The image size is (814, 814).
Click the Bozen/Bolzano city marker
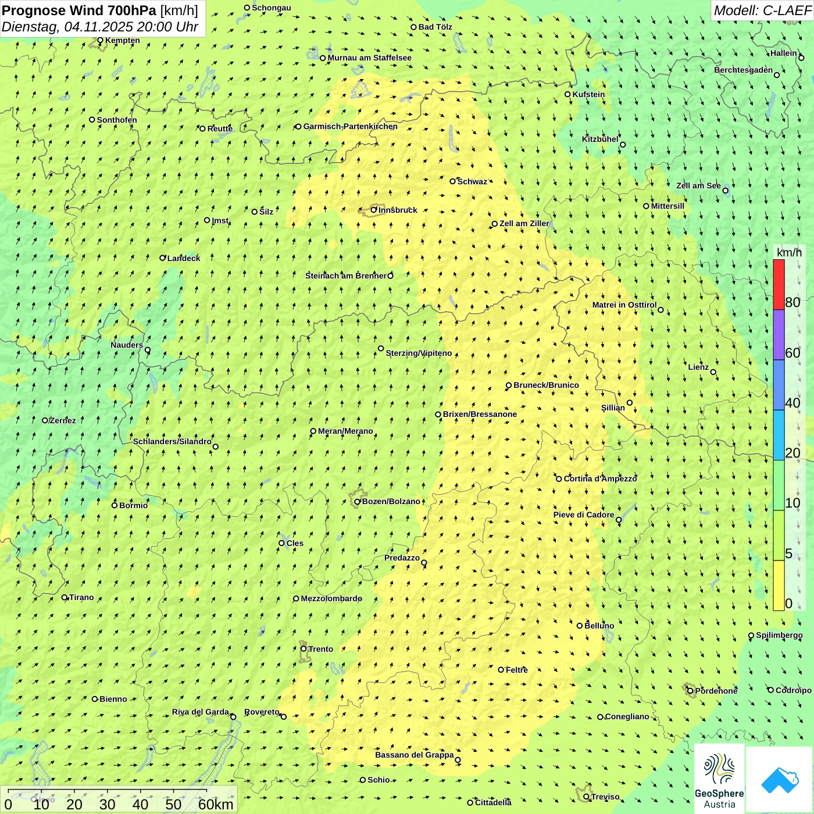(x=358, y=501)
